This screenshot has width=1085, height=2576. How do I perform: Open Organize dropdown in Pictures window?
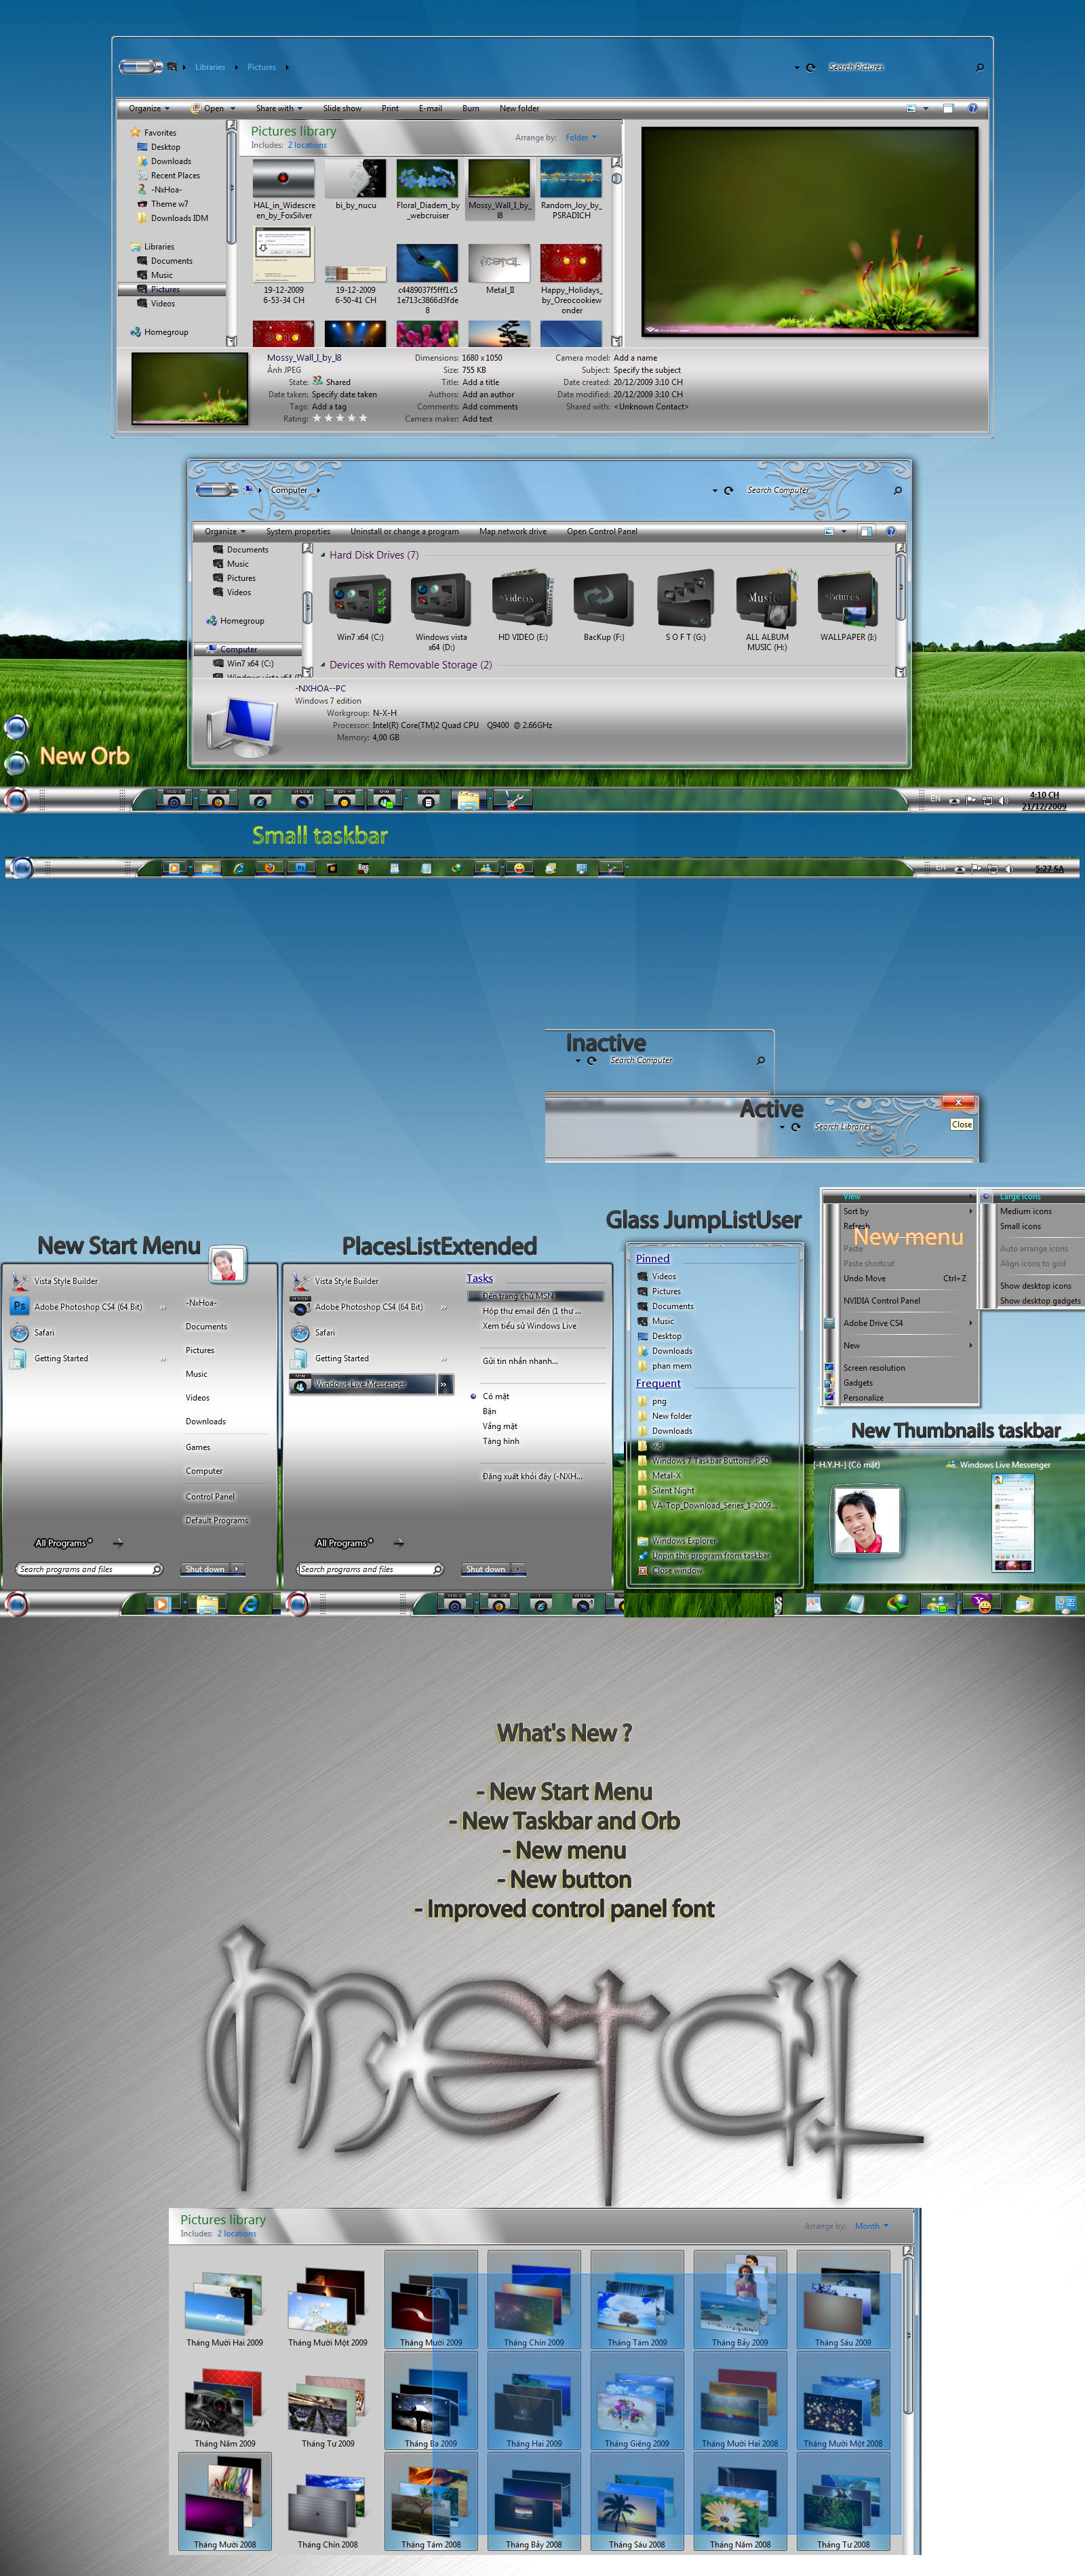point(149,108)
